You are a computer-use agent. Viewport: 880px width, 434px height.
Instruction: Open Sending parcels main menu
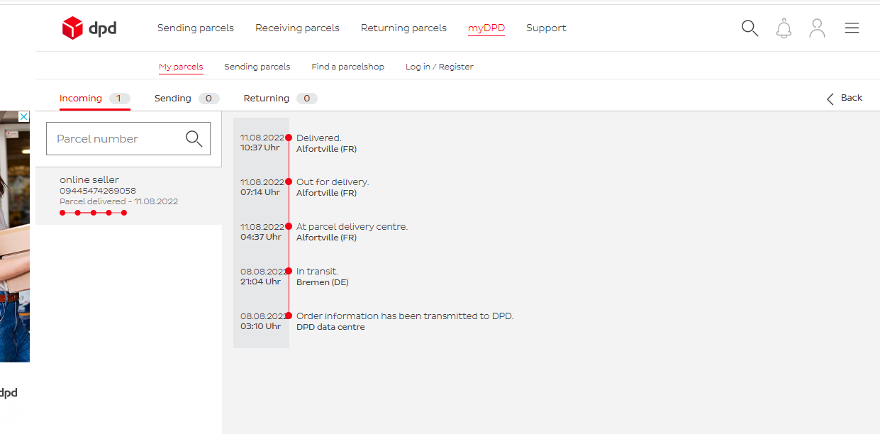pos(195,28)
